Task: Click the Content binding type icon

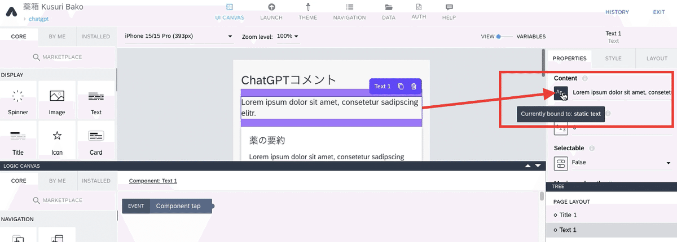Action: [561, 93]
